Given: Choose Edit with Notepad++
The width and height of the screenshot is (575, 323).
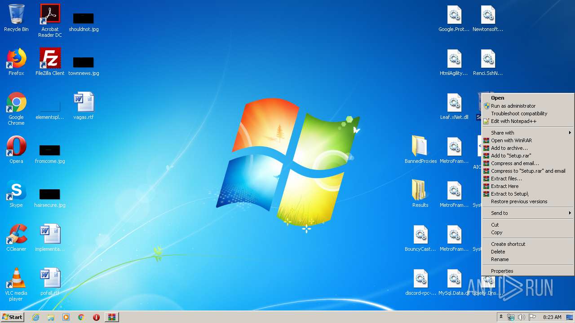Looking at the screenshot, I should point(528,121).
